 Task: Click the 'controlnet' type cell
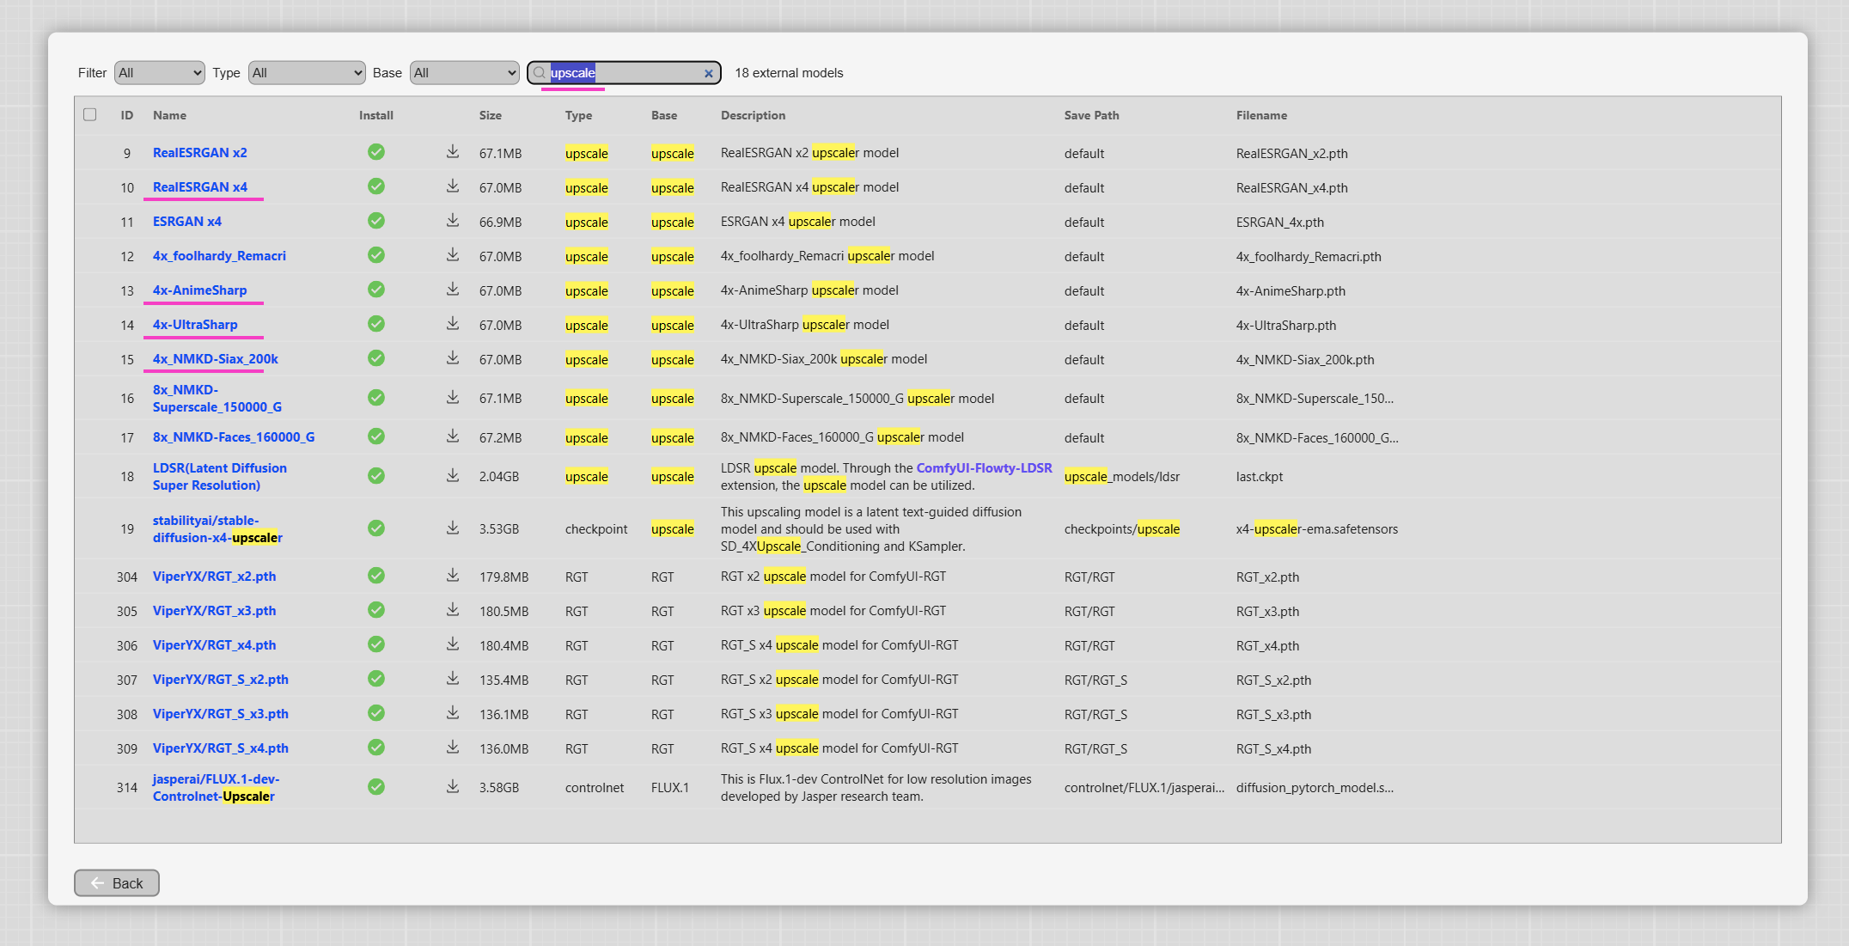point(595,787)
